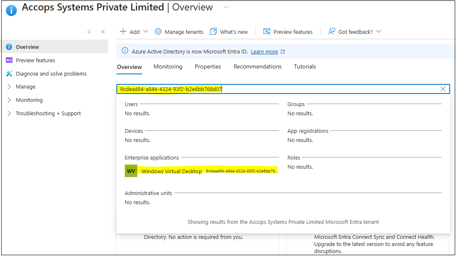Click the WV Windows Virtual Desktop app icon
The height and width of the screenshot is (256, 456).
pos(131,171)
